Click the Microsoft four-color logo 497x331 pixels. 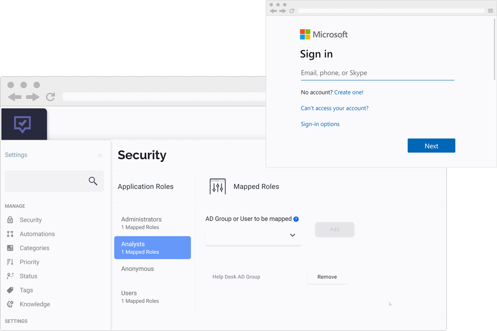(x=305, y=34)
